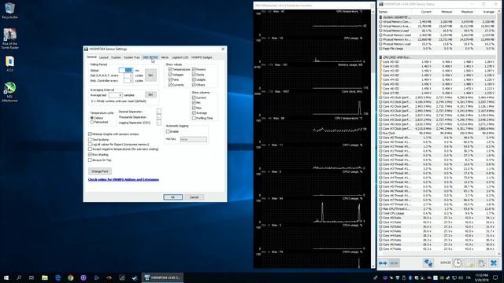The width and height of the screenshot is (504, 283).
Task: Switch to the Alerts tab
Action: (165, 57)
